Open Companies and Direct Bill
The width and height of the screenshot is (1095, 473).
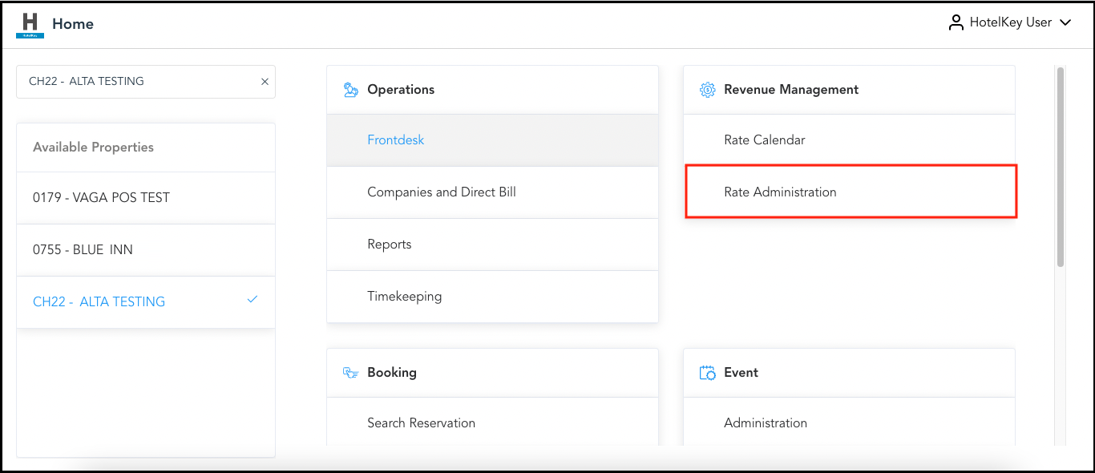click(442, 192)
